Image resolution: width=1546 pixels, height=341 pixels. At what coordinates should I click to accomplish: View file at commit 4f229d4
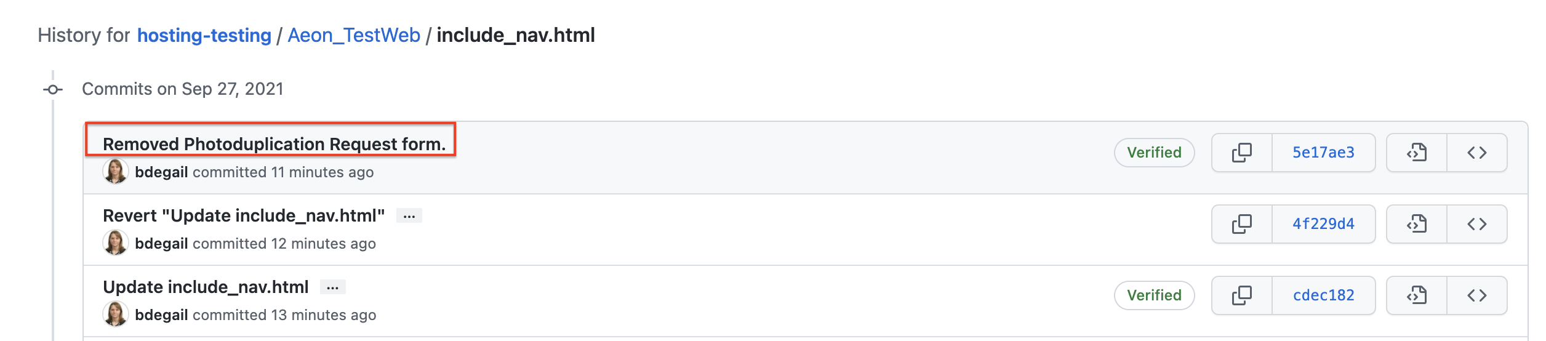click(1416, 224)
